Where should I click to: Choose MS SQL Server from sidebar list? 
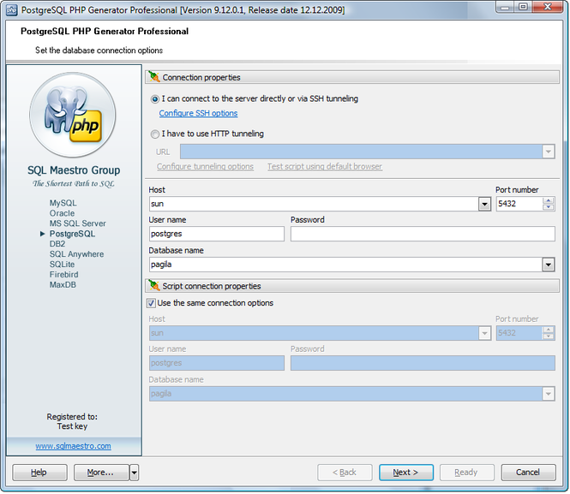pos(77,223)
